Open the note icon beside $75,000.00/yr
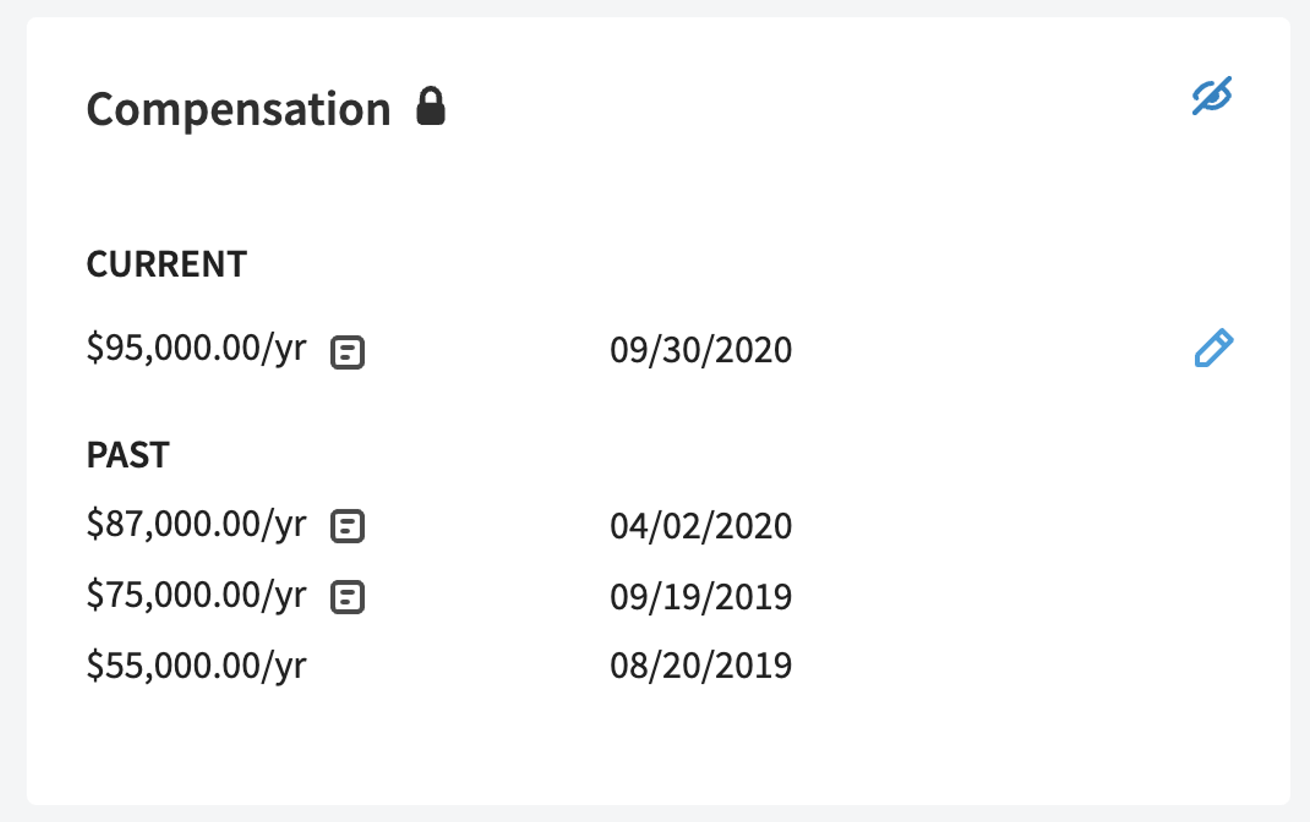The image size is (1310, 822). 348,597
